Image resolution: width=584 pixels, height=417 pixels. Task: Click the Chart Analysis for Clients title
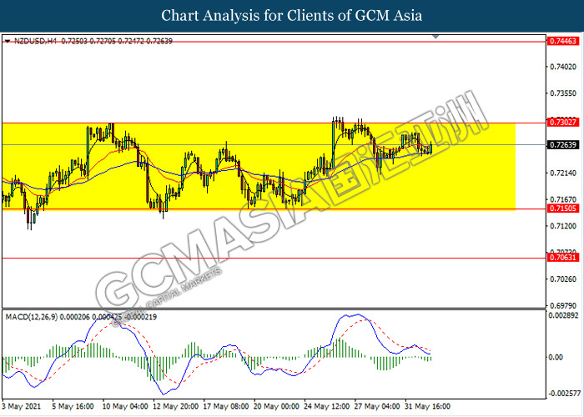292,15
